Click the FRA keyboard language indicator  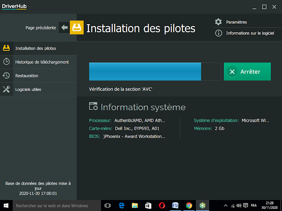pos(254,205)
